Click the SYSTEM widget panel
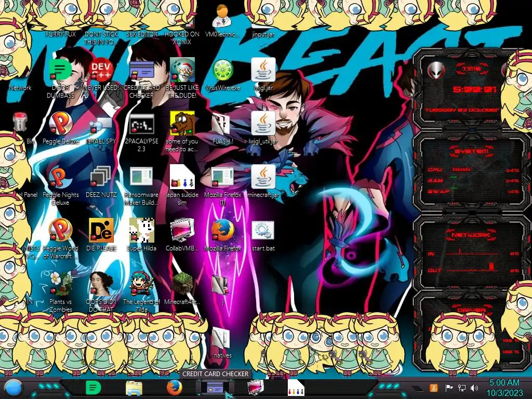Image resolution: width=532 pixels, height=399 pixels. (x=472, y=171)
